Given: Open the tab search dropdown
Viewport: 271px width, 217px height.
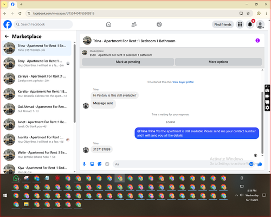Looking at the screenshot, I should pos(4,4).
